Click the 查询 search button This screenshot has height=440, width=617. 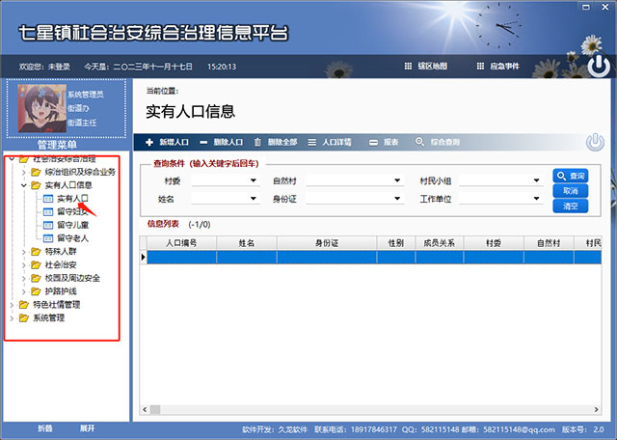click(x=570, y=176)
